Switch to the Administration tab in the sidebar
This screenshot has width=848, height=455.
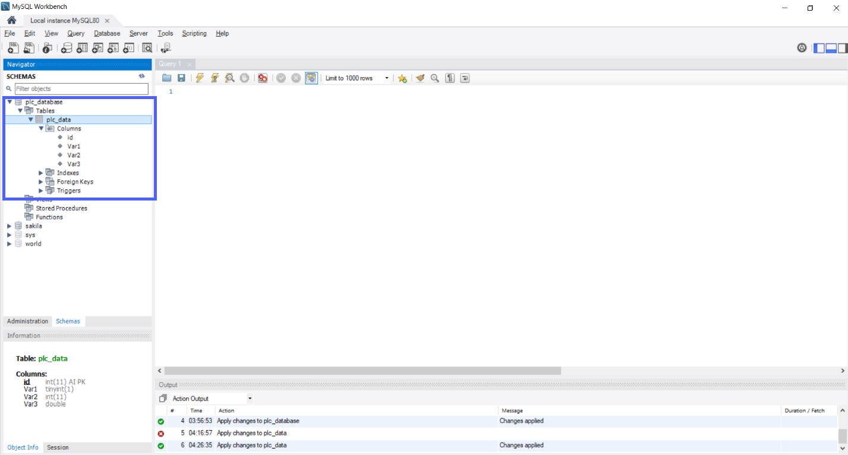(x=27, y=320)
